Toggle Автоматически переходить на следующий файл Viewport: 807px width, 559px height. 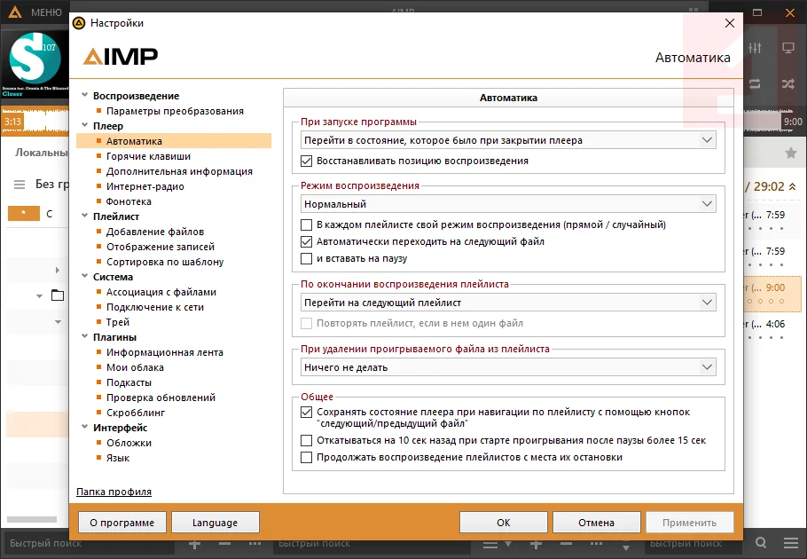point(306,241)
